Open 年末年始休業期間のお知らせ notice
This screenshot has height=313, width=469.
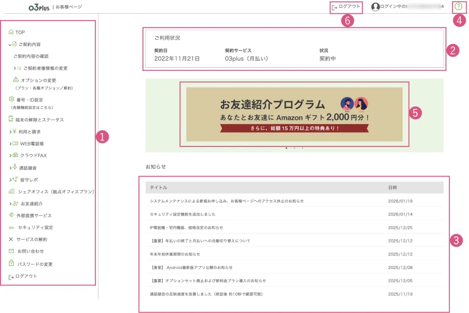coord(175,254)
